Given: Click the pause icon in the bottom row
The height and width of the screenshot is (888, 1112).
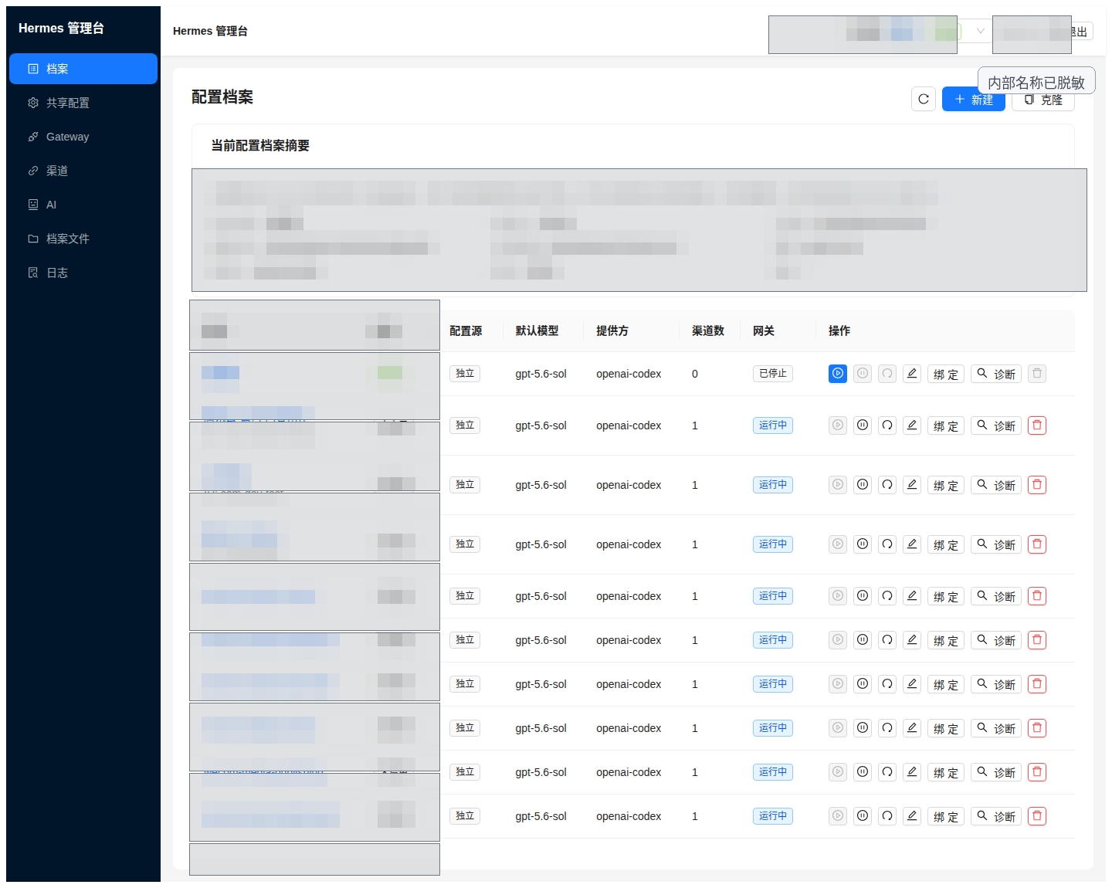Looking at the screenshot, I should coord(863,816).
